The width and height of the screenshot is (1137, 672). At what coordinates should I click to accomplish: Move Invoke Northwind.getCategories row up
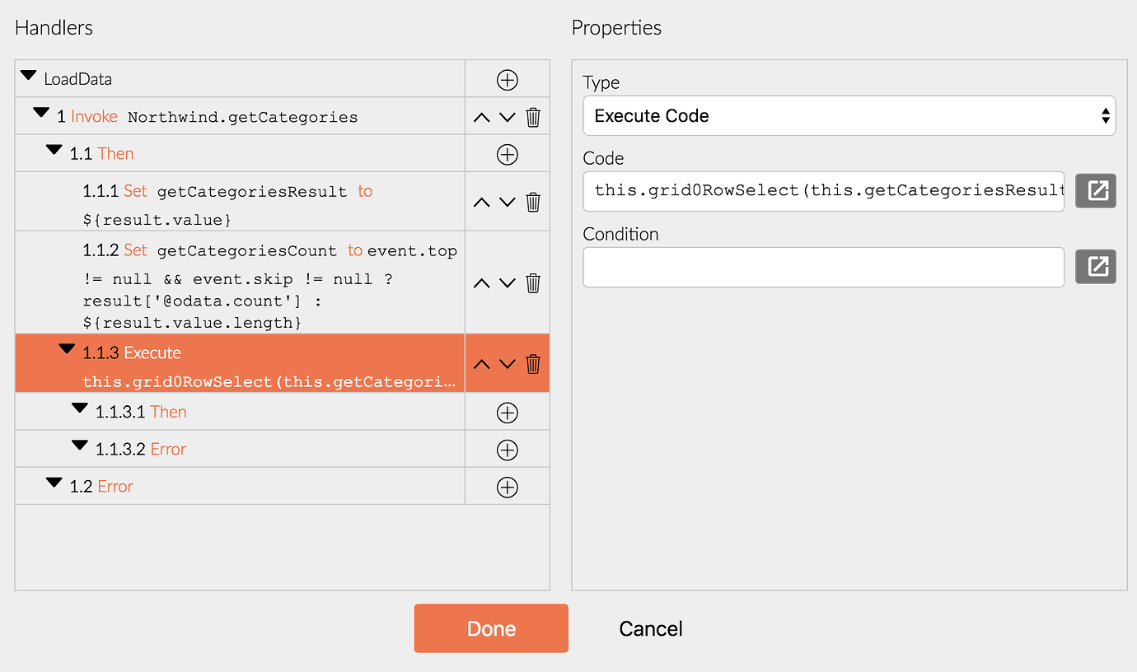coord(482,118)
